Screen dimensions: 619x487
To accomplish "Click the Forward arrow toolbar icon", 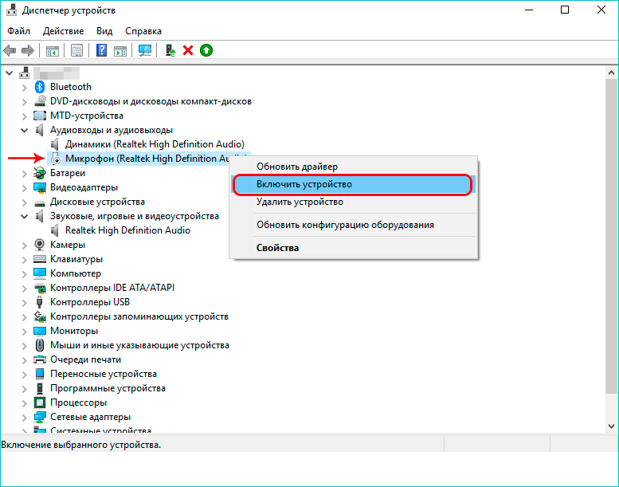I will [x=28, y=50].
